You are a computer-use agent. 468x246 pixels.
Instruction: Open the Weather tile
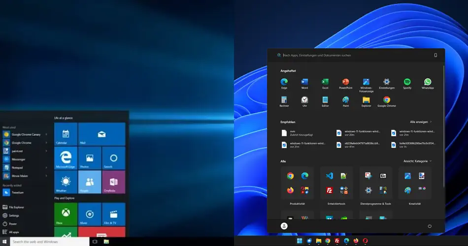[x=66, y=182]
